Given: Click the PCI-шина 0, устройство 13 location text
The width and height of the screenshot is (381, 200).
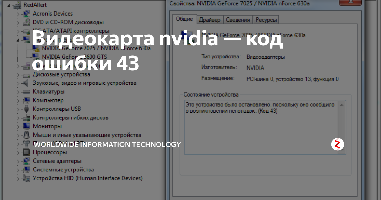Looking at the screenshot, I should [x=292, y=79].
